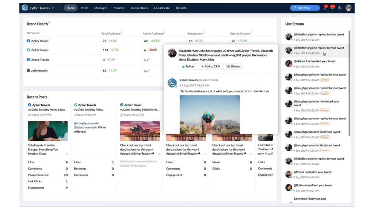The height and width of the screenshot is (210, 374).
Task: Click Elizabeth Mary John's avatar in the popup
Action: (172, 53)
